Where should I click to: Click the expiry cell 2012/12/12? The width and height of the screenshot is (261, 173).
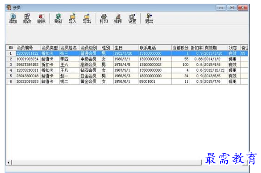[215, 70]
